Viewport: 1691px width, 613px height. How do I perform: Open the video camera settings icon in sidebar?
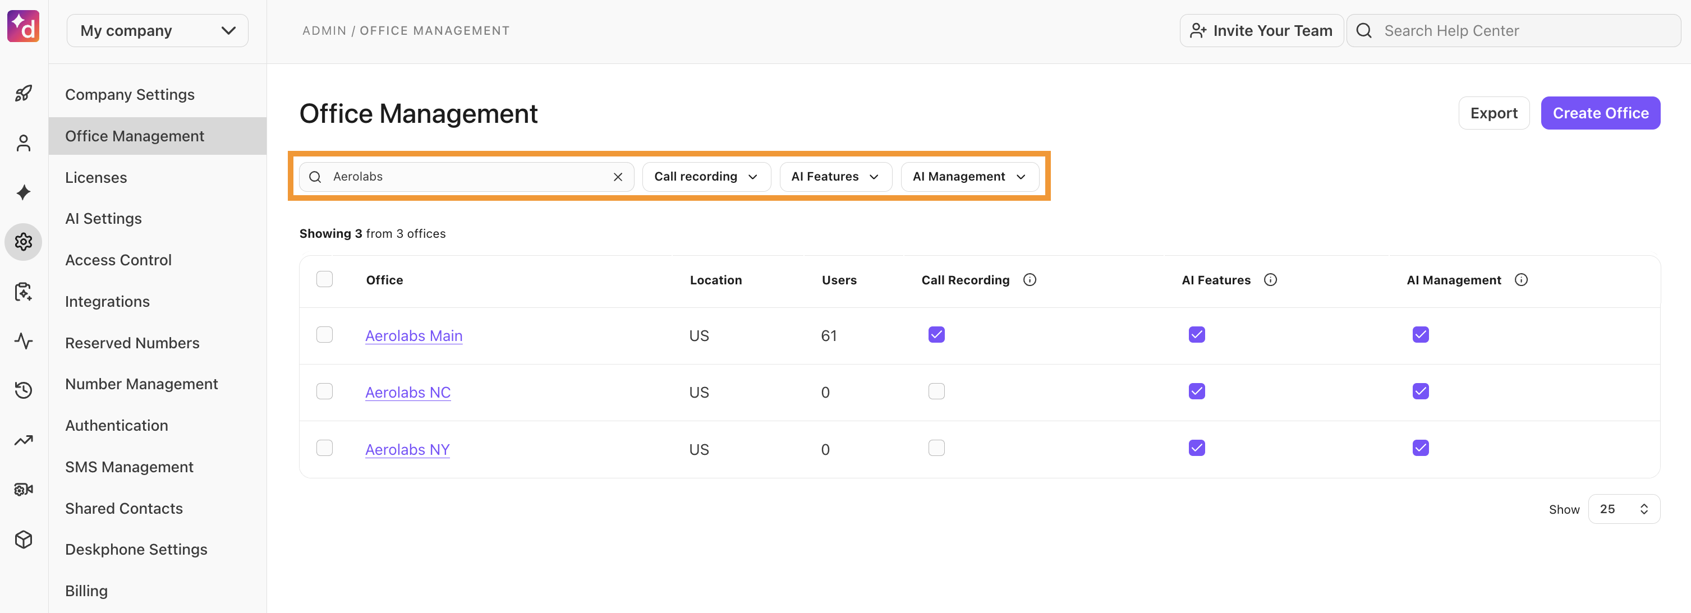pos(24,490)
